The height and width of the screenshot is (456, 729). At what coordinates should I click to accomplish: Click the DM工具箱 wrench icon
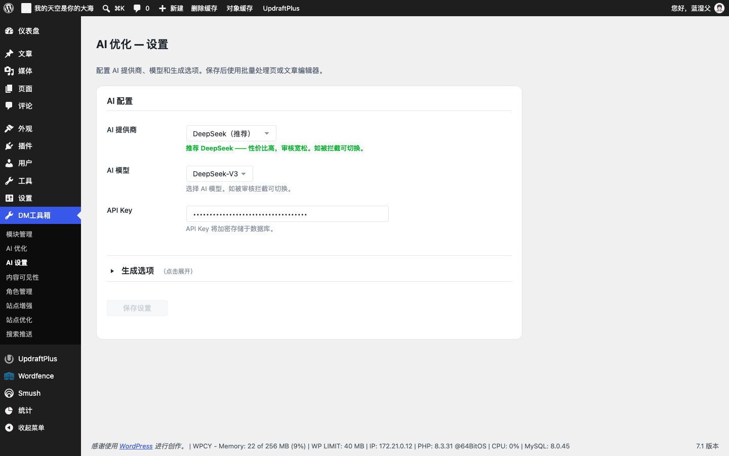9,215
